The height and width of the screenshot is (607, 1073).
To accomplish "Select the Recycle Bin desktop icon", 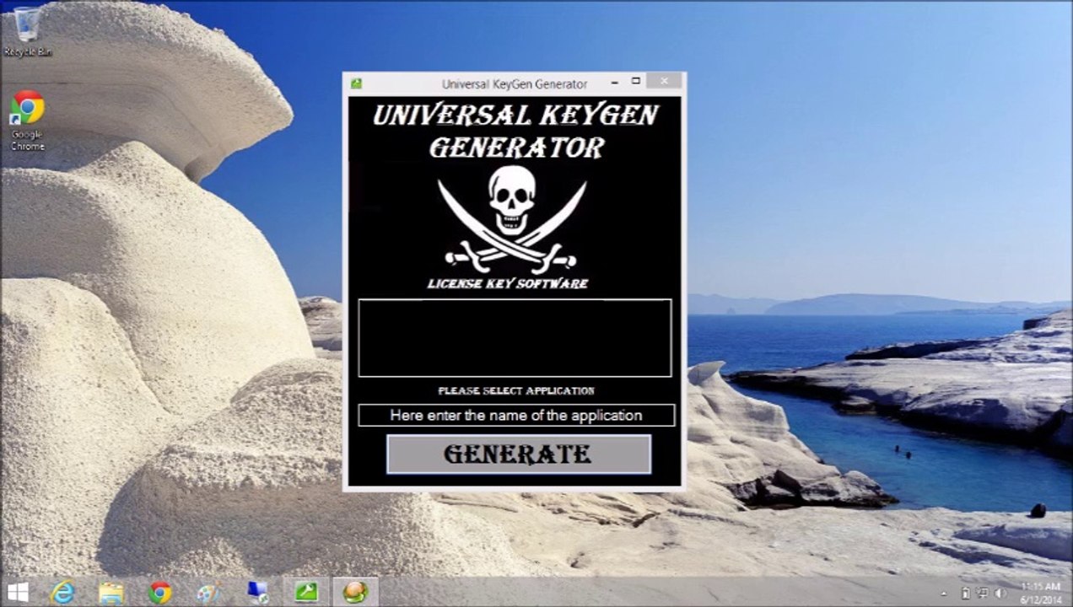I will pyautogui.click(x=28, y=32).
